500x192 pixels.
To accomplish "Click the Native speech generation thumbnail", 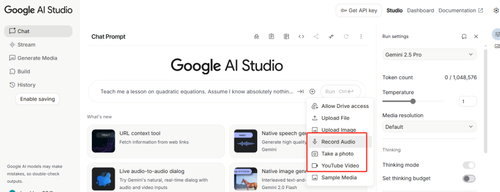I will [246, 141].
